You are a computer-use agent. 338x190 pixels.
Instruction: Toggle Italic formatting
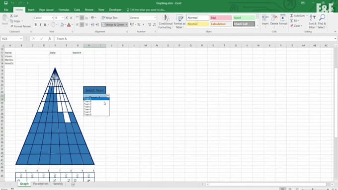pyautogui.click(x=40, y=25)
